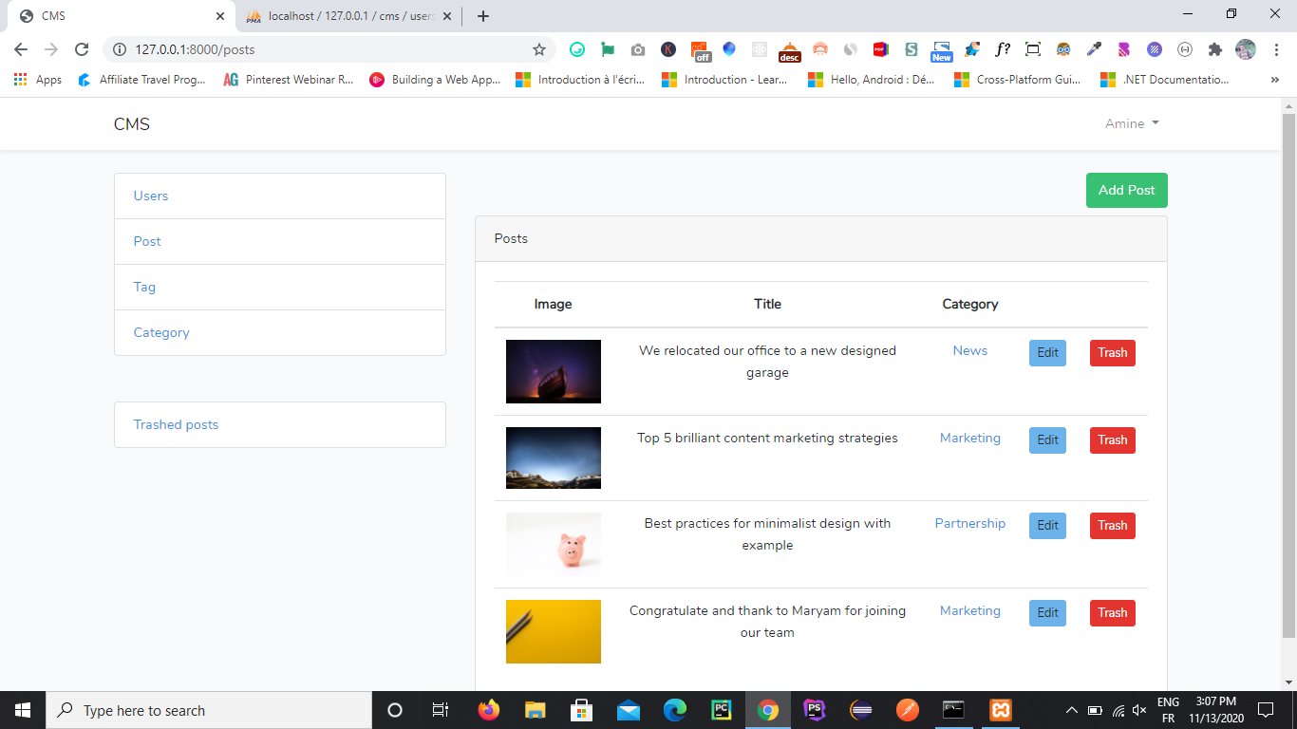Open Microsoft Edge from the taskbar

675,710
